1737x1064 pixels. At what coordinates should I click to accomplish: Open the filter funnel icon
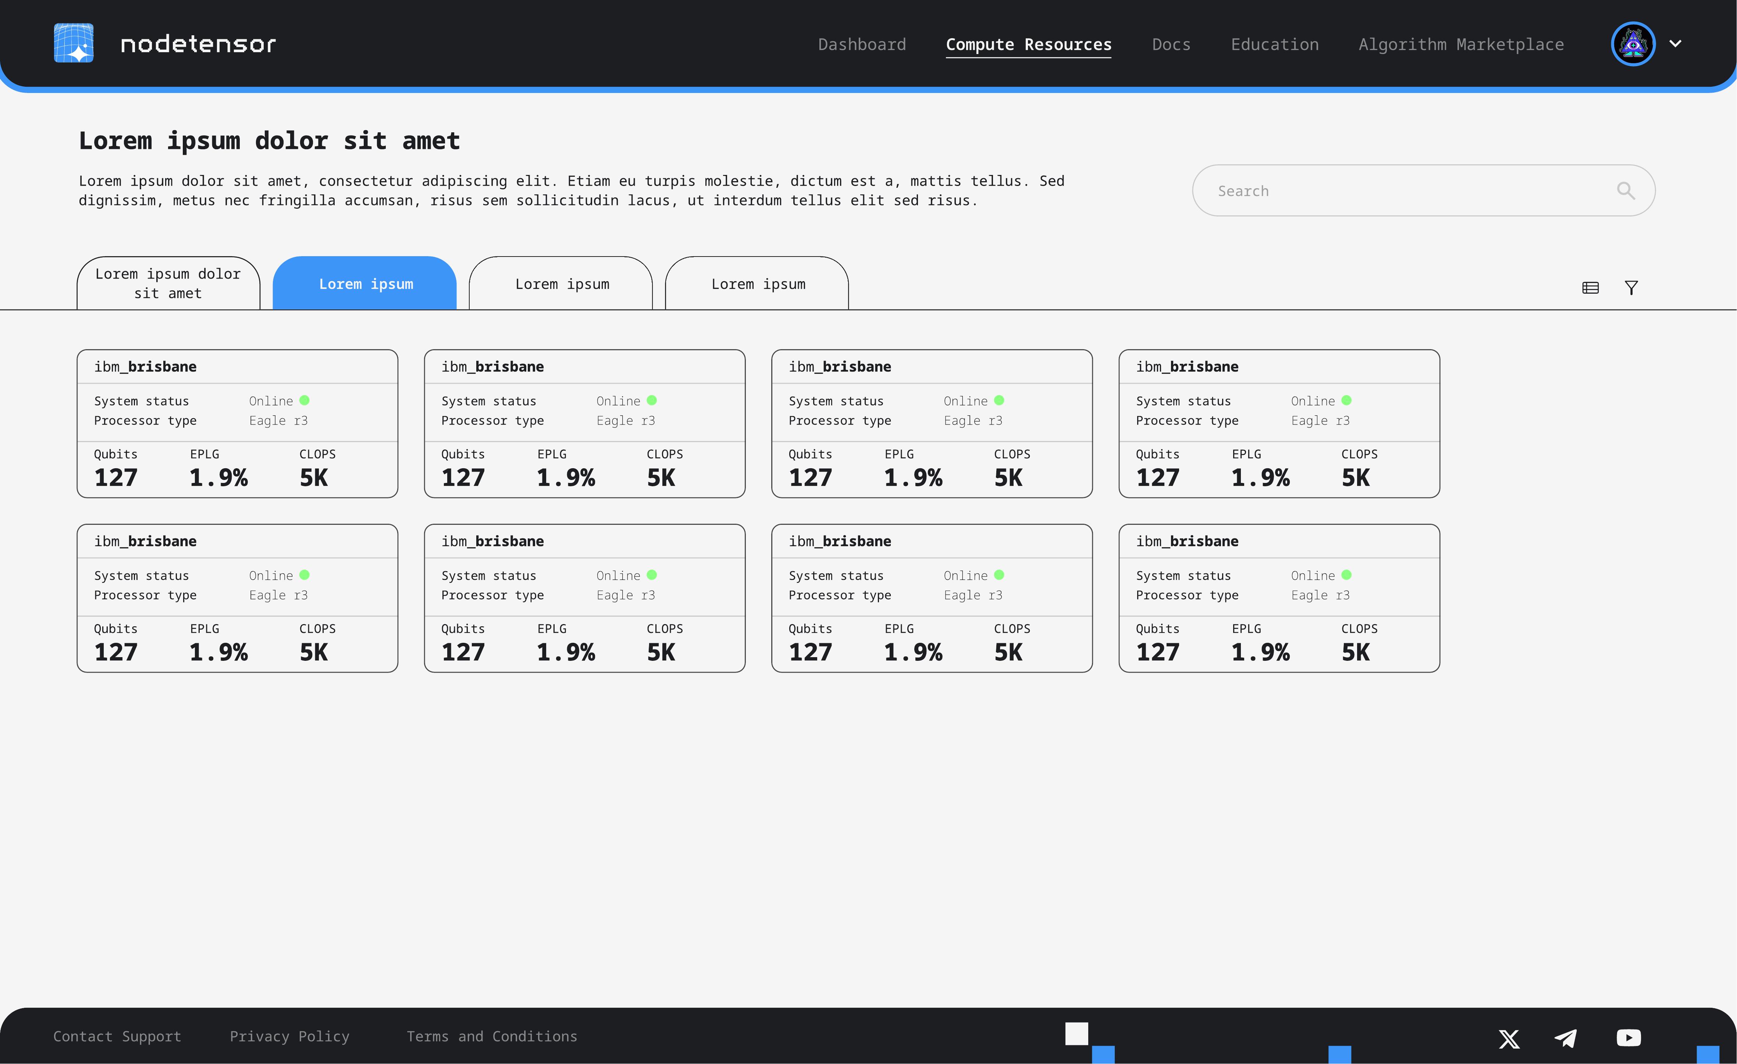coord(1632,287)
